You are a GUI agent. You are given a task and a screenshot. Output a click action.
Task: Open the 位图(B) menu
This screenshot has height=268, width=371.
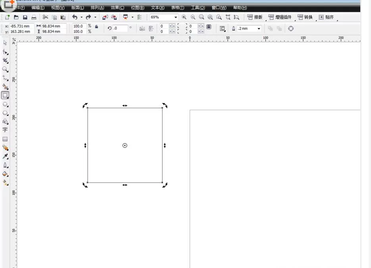click(137, 8)
